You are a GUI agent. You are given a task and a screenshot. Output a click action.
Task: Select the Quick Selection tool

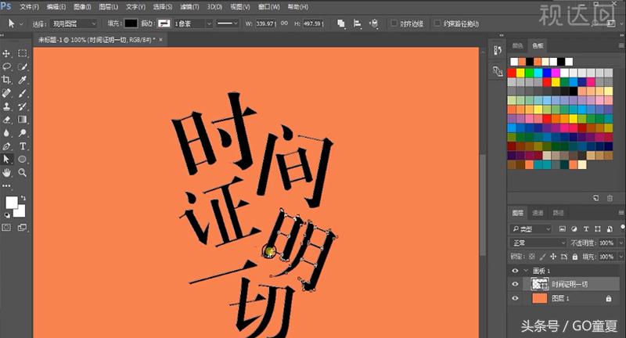coord(23,67)
